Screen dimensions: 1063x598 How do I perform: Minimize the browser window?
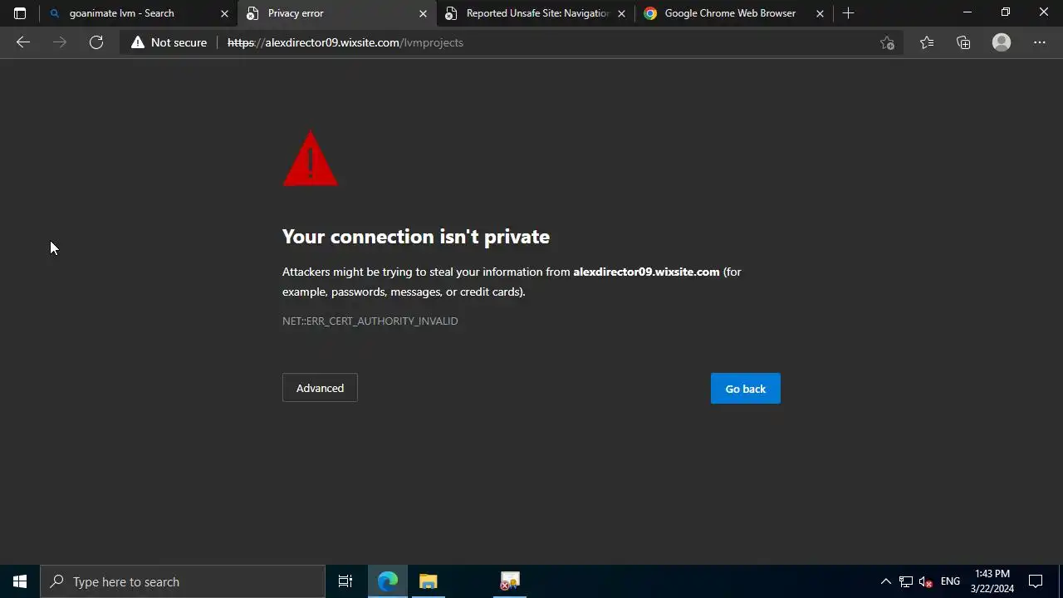click(x=967, y=13)
